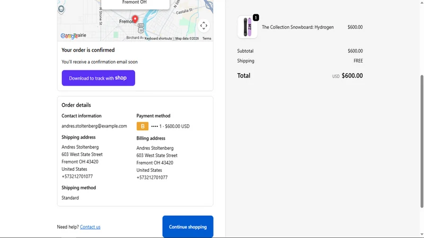Click the Total $600.00 amount

click(x=352, y=76)
